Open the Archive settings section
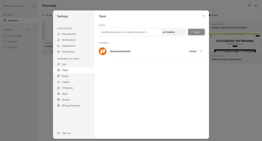Image resolution: width=262 pixels, height=141 pixels. point(66,100)
